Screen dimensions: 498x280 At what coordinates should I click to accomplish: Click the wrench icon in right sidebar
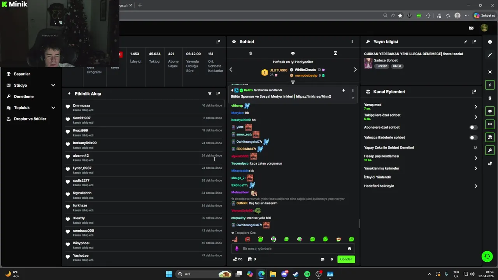coord(490,150)
